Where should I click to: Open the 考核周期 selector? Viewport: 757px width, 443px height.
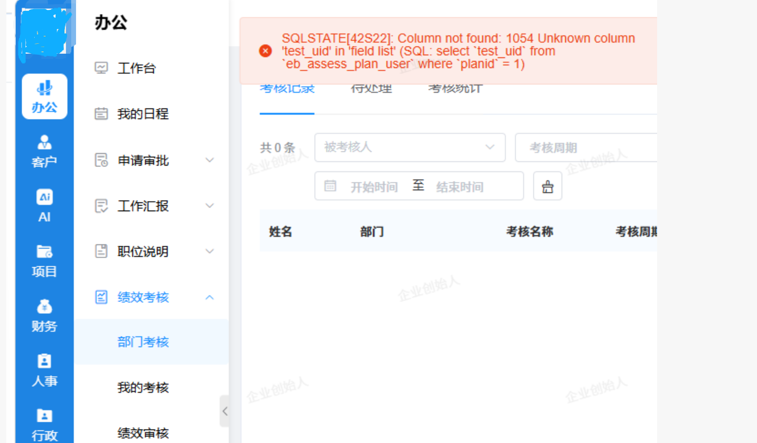coord(586,148)
